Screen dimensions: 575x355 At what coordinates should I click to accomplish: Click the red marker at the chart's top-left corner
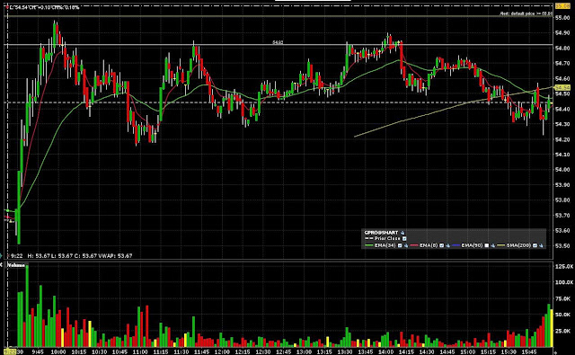[7, 7]
